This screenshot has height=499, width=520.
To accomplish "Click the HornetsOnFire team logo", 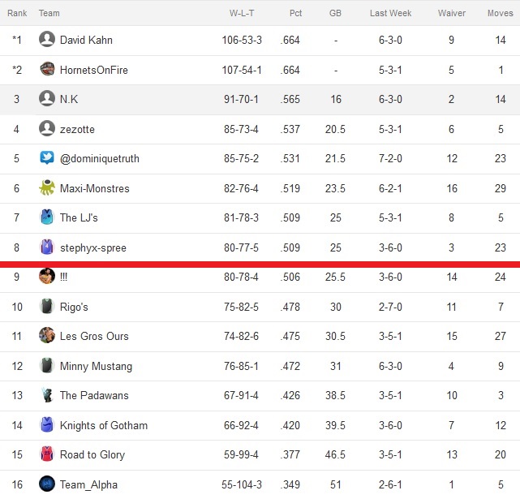I will (47, 69).
